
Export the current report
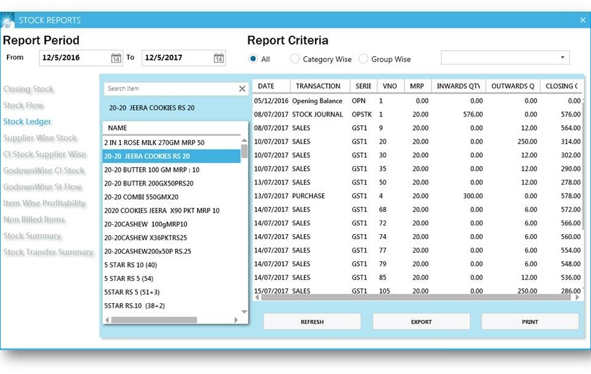click(x=421, y=321)
